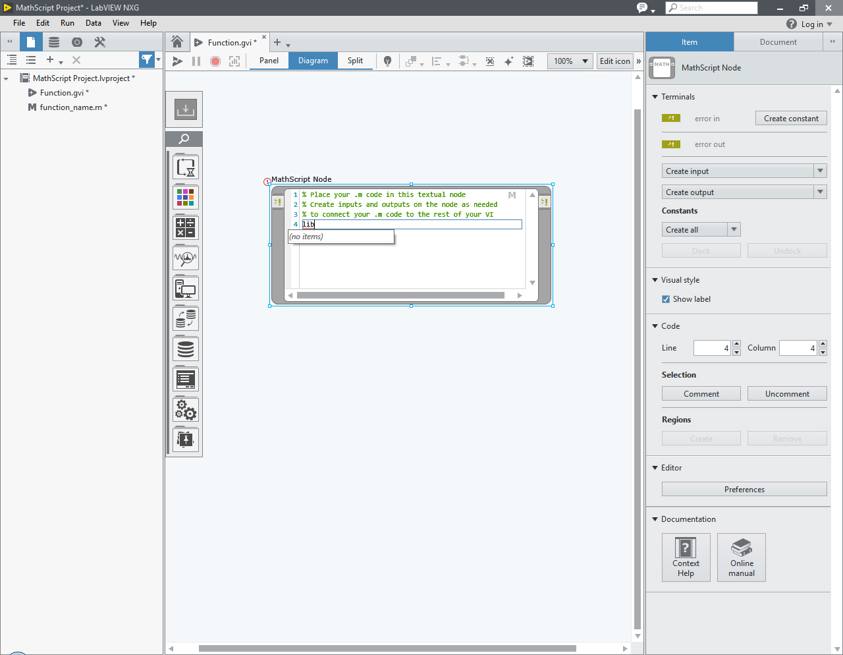Click Create constant for error in
This screenshot has width=843, height=655.
[x=791, y=119]
